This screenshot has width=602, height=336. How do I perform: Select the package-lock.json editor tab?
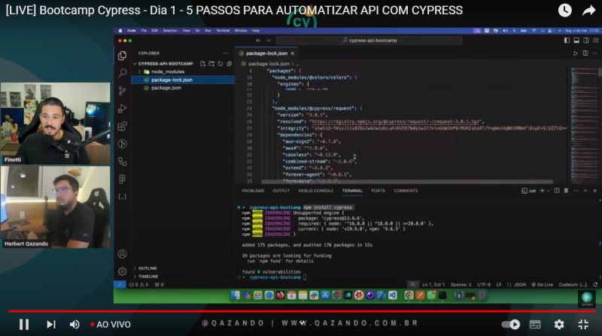tap(266, 53)
